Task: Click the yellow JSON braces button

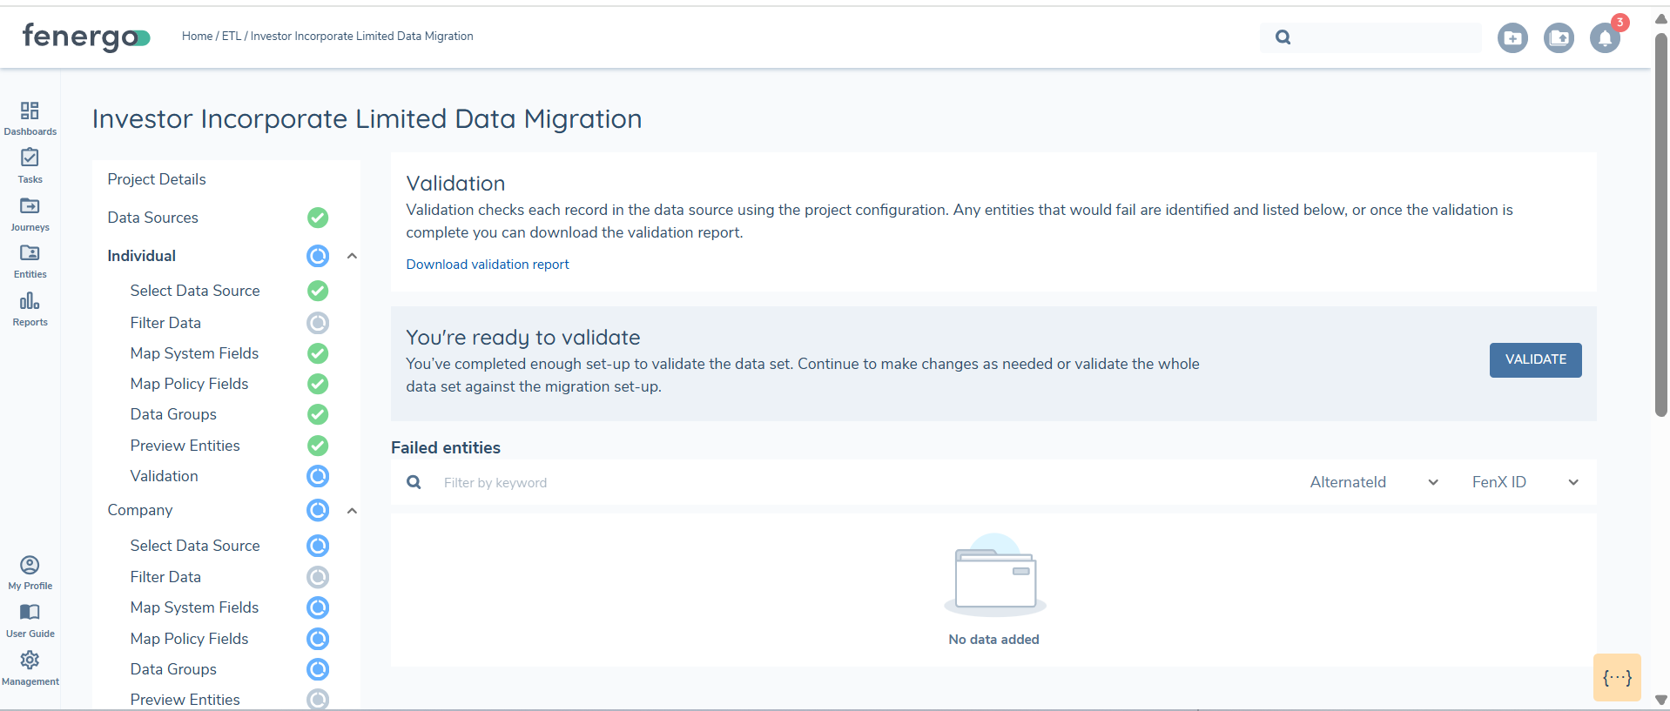Action: pos(1617,678)
